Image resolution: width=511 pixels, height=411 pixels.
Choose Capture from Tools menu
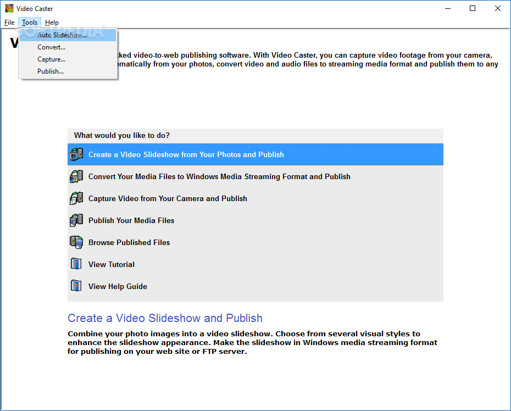point(68,59)
